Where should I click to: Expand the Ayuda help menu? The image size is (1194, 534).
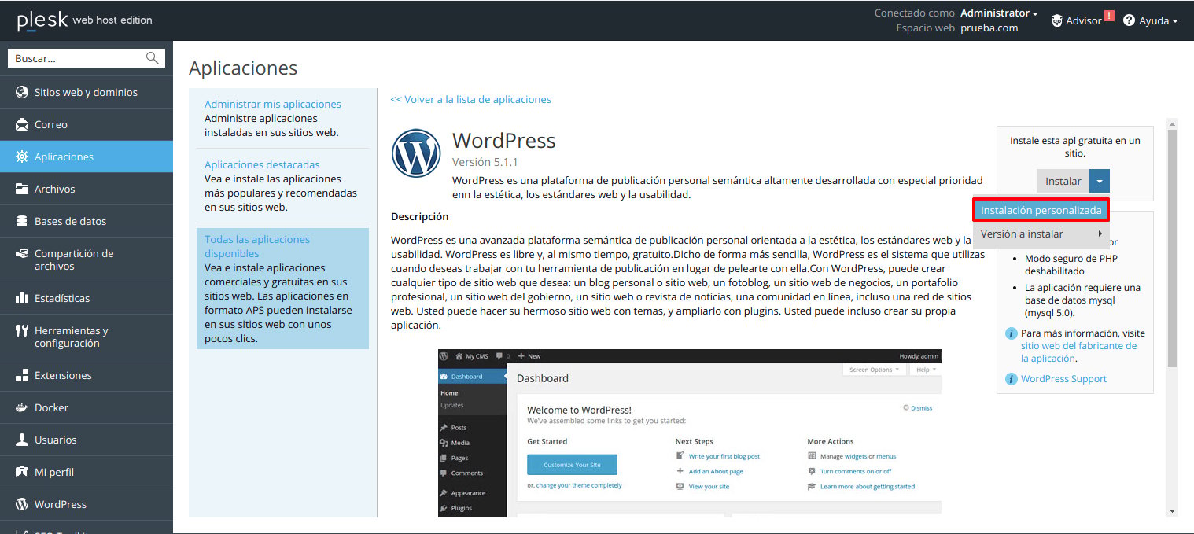1158,20
